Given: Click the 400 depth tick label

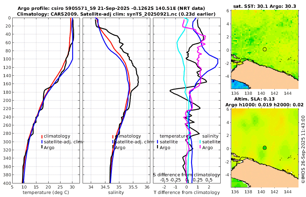Looking at the screenshot, I should (x=7, y=183).
